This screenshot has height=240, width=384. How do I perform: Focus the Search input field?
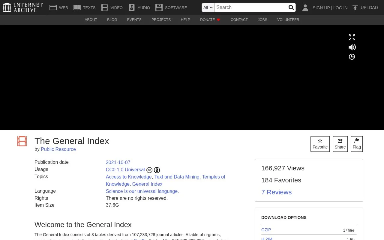point(251,7)
